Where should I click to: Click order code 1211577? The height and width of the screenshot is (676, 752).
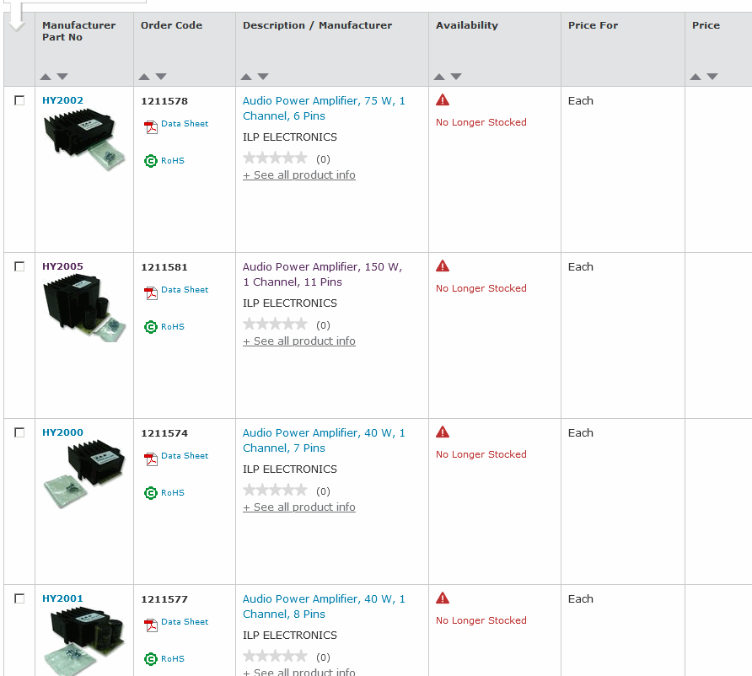pyautogui.click(x=164, y=599)
